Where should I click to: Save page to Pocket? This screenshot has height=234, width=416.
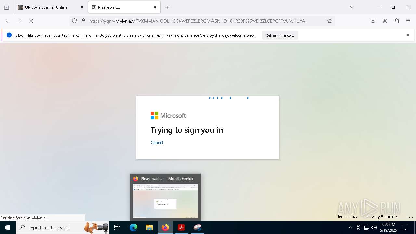(373, 21)
